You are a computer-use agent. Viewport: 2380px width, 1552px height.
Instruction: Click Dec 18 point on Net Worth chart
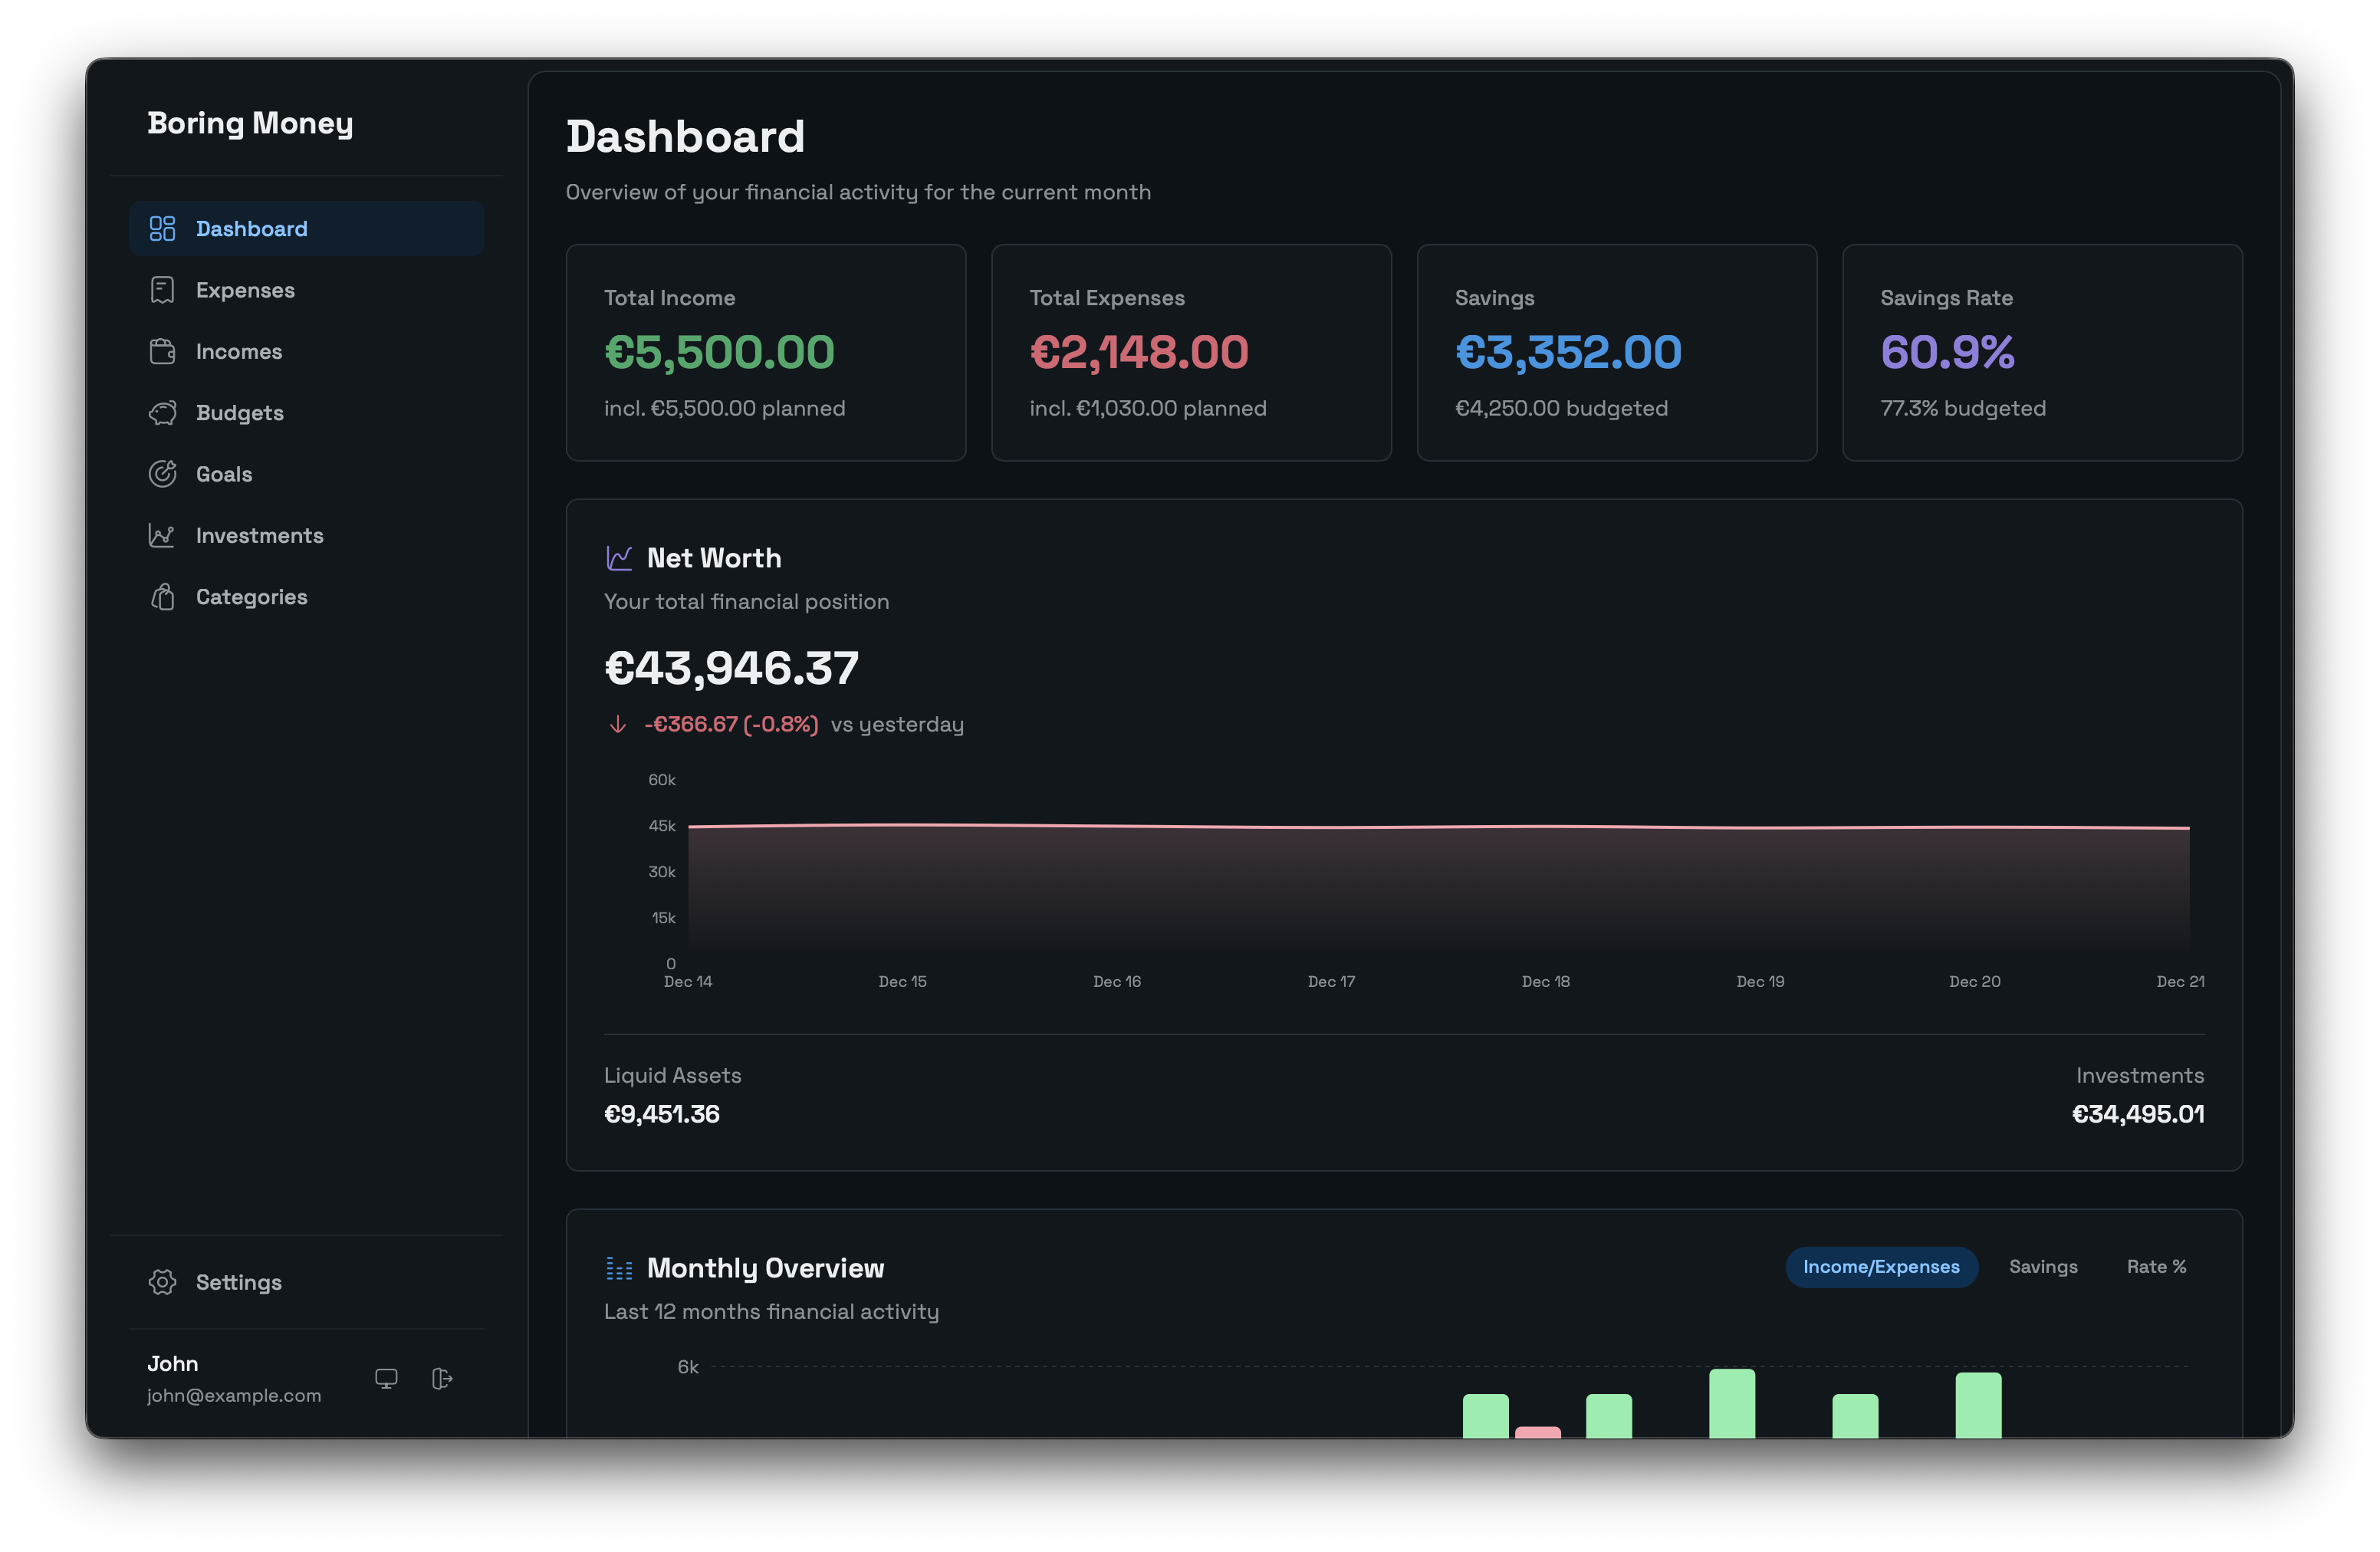(1546, 826)
